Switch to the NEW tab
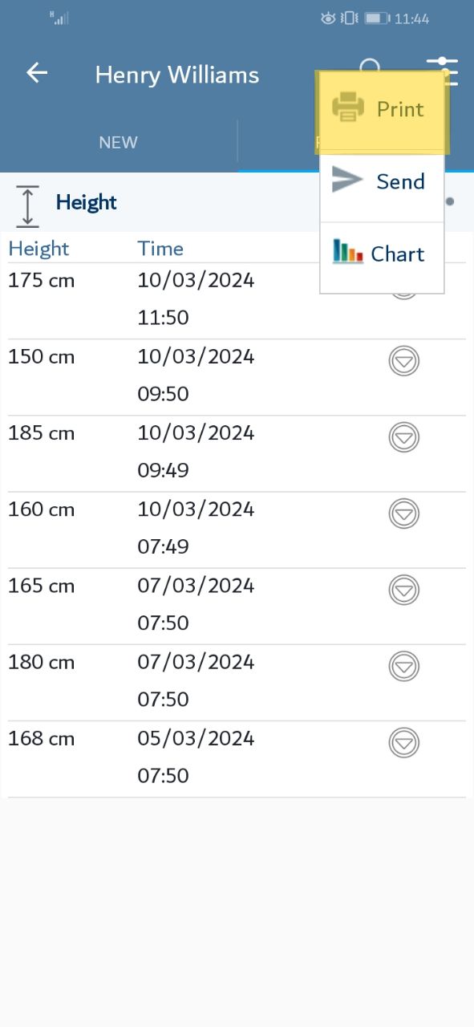474x1027 pixels. coord(119,142)
